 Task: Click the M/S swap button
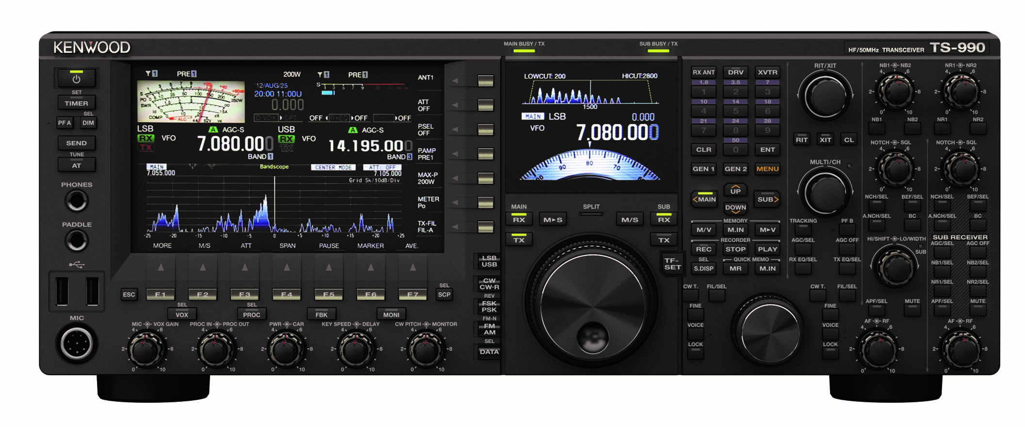click(x=630, y=220)
